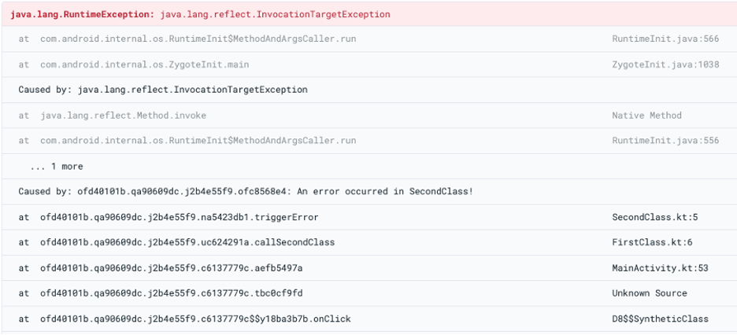Click the java.lang.RuntimeException header line

pyautogui.click(x=200, y=14)
